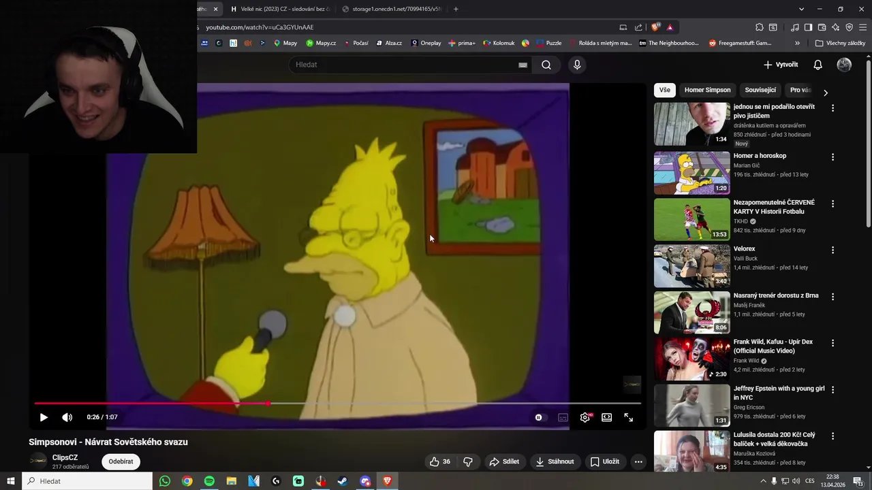The height and width of the screenshot is (490, 872).
Task: Open the Alza.cz bookmark
Action: click(x=389, y=43)
